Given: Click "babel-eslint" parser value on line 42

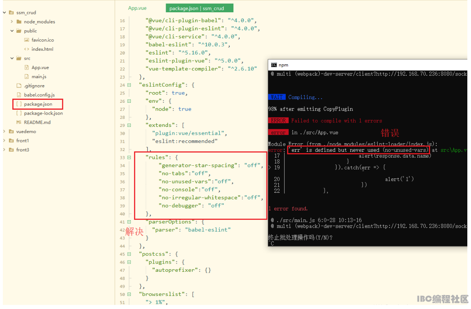Looking at the screenshot, I should click(x=208, y=230).
